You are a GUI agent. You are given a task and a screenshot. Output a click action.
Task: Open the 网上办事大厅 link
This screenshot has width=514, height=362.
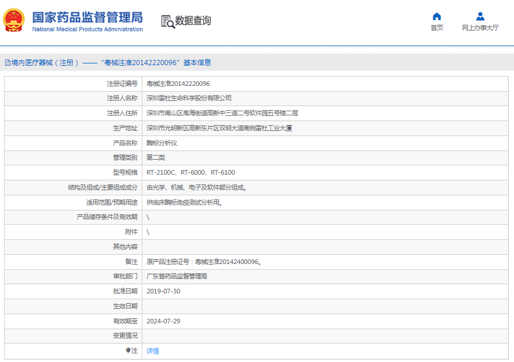(x=480, y=28)
